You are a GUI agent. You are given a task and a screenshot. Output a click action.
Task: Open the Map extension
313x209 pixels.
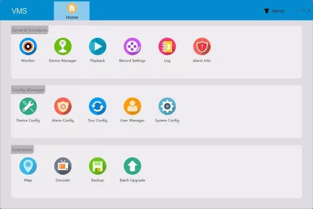[28, 166]
